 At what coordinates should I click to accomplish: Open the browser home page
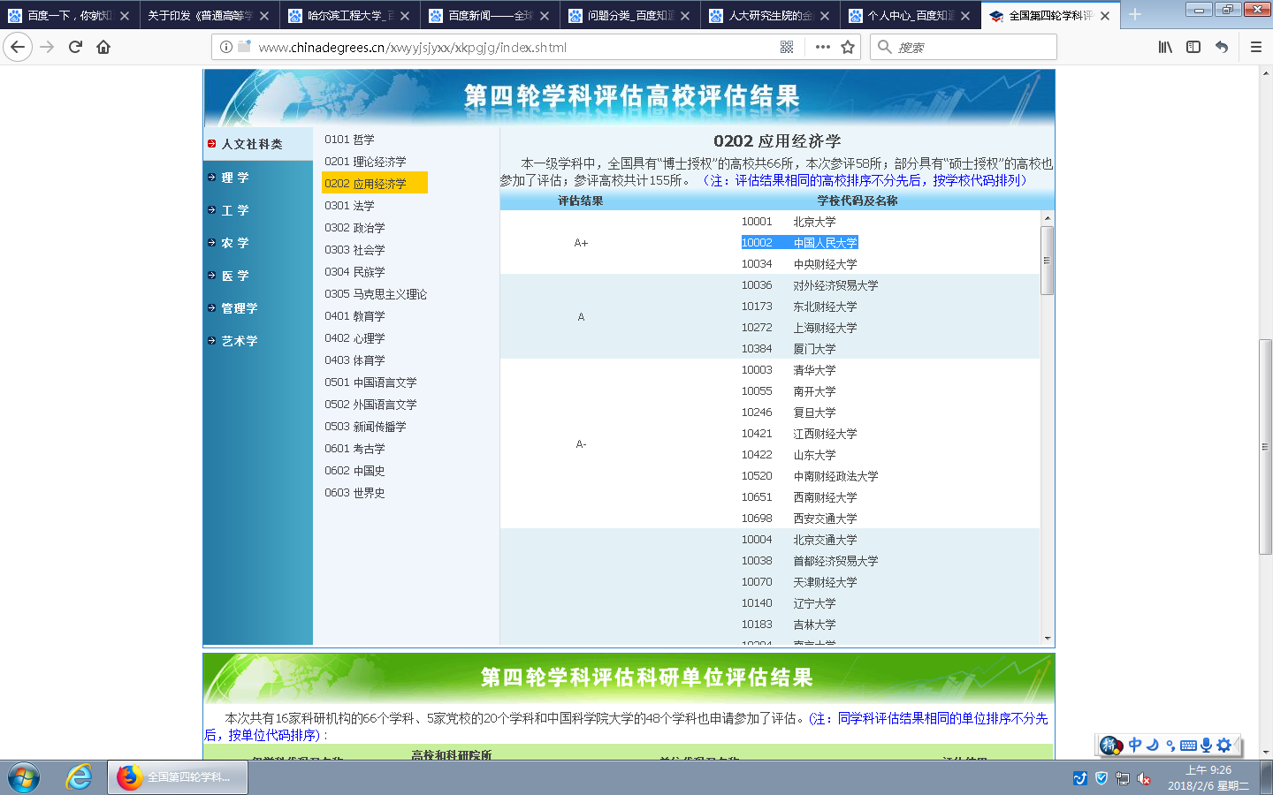coord(103,47)
